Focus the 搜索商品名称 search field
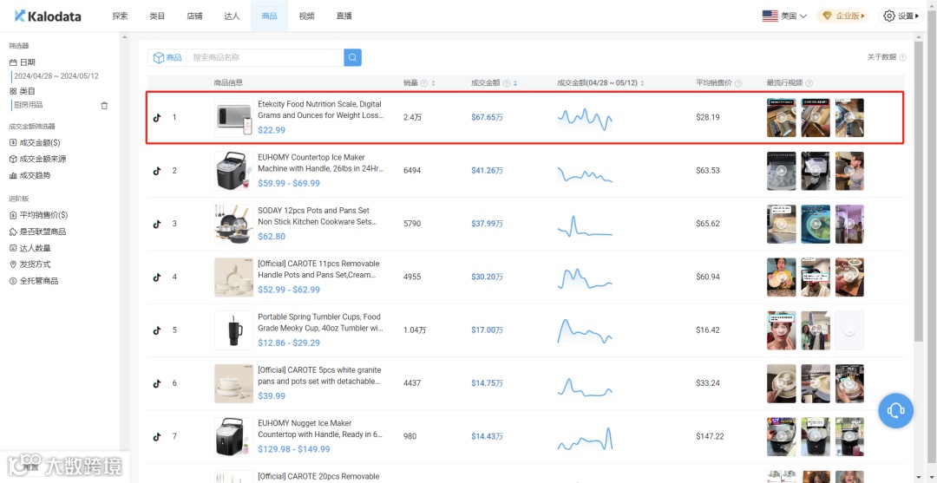937x483 pixels. point(265,57)
